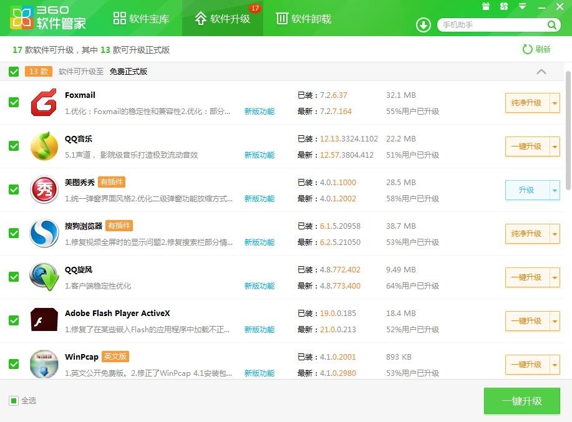Switch to the 软件卸载 tab
This screenshot has height=422, width=572.
pyautogui.click(x=304, y=18)
